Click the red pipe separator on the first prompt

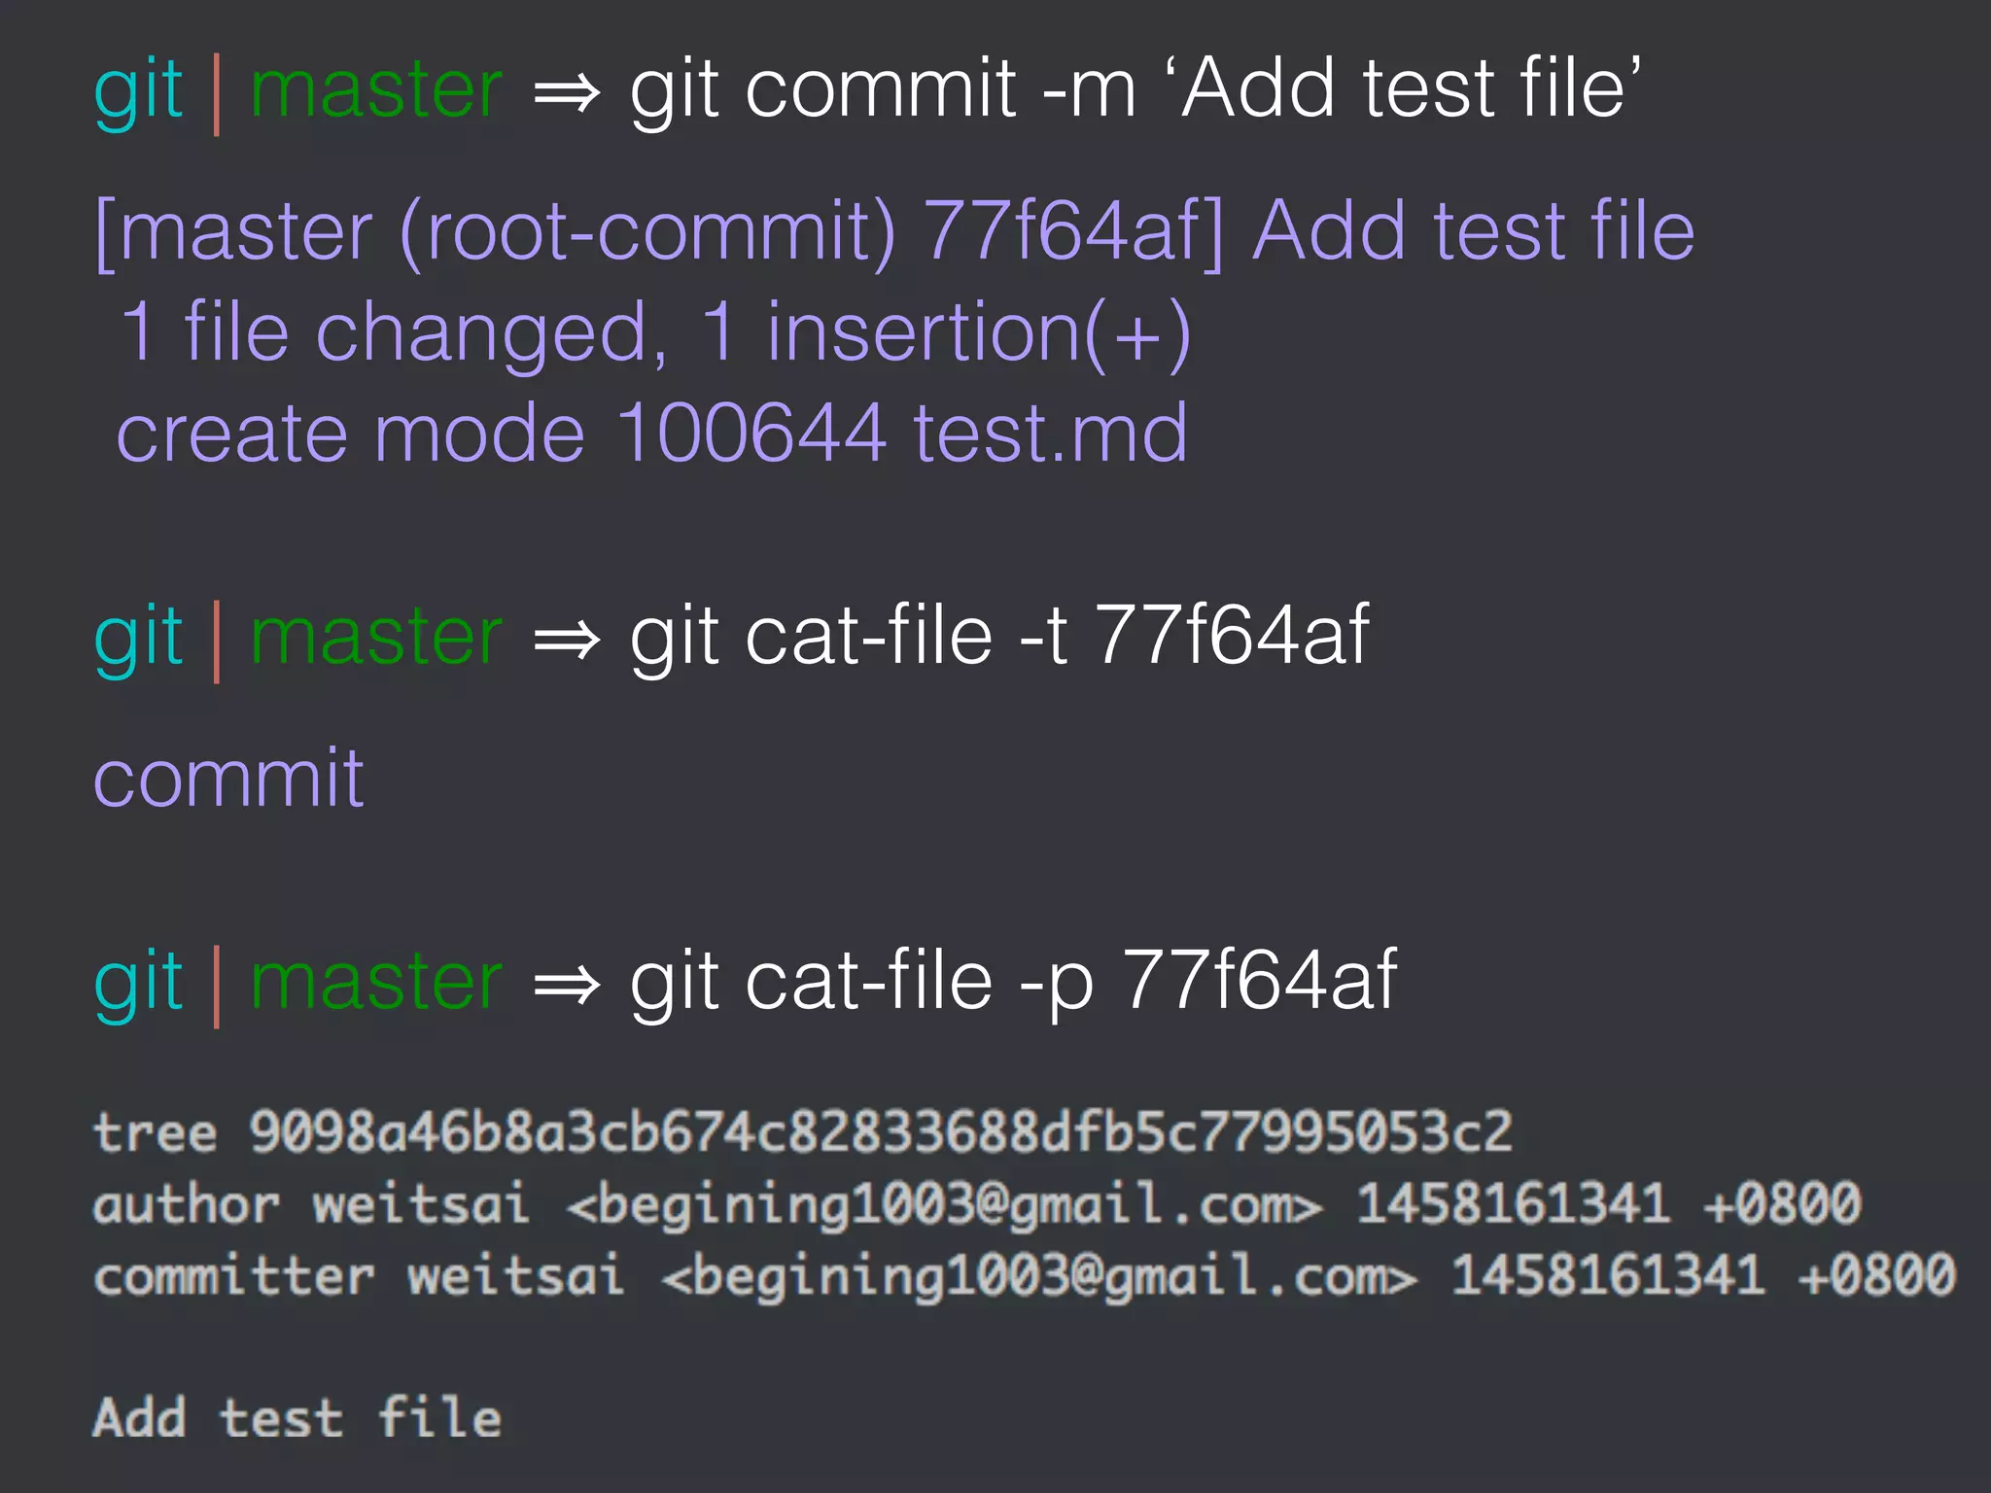pyautogui.click(x=216, y=94)
